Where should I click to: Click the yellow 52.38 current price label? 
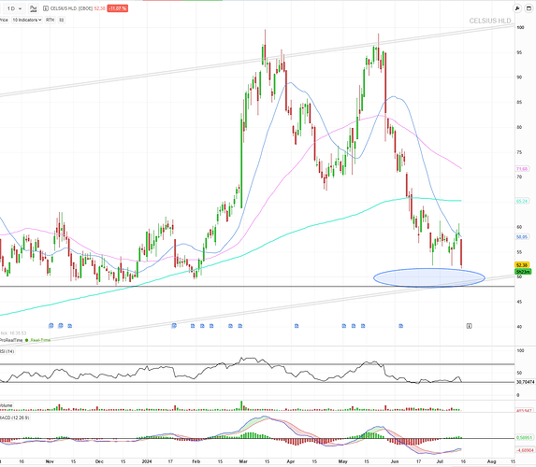tap(522, 265)
